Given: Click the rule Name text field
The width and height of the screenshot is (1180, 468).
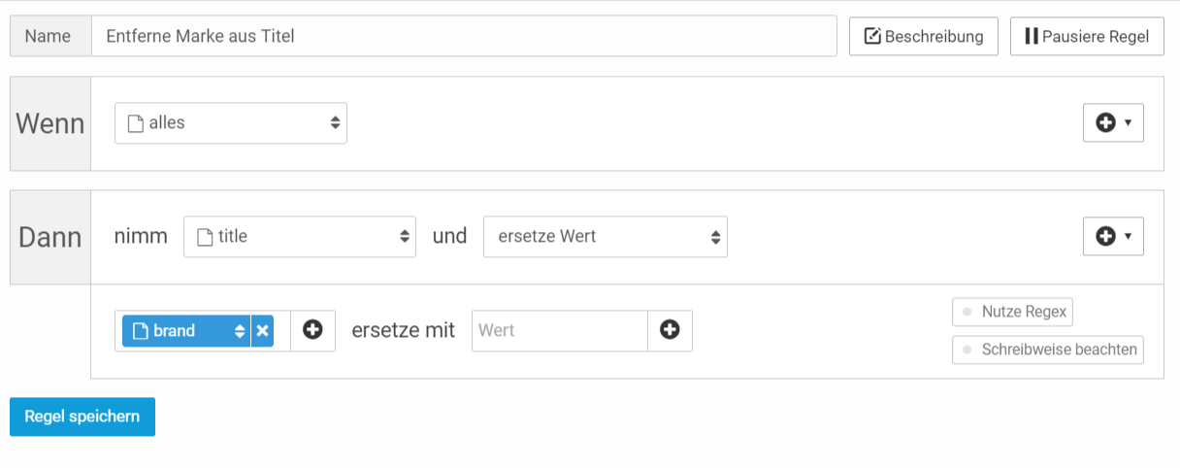Looking at the screenshot, I should (x=464, y=37).
